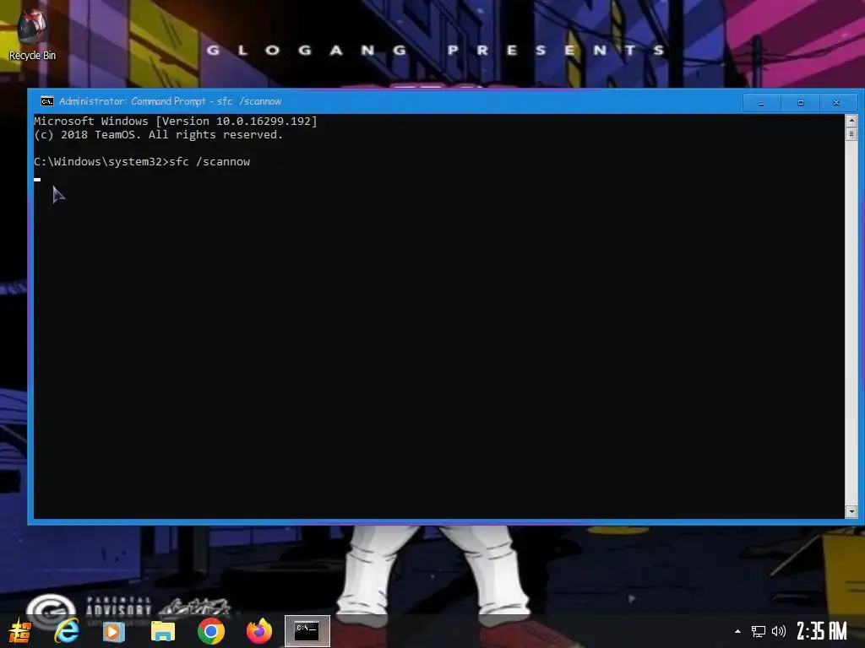Click '(c) 2018 TeamOS. All rights reserved.' line
Viewport: 865px width, 648px height.
tap(158, 135)
